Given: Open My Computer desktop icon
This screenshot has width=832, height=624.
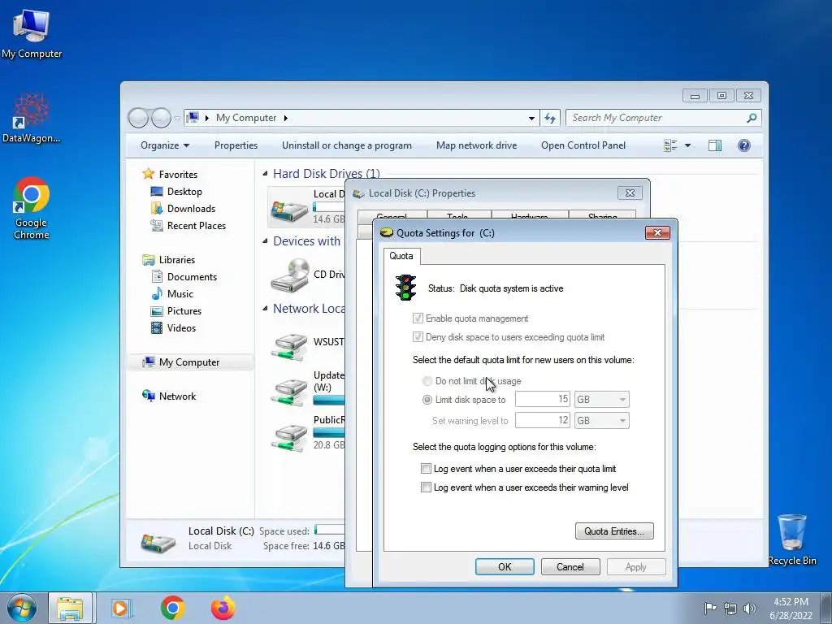Looking at the screenshot, I should (x=32, y=32).
